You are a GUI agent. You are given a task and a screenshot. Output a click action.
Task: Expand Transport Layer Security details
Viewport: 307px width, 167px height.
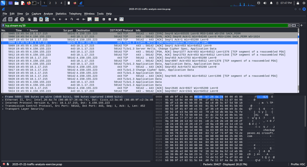[x=3, y=109]
